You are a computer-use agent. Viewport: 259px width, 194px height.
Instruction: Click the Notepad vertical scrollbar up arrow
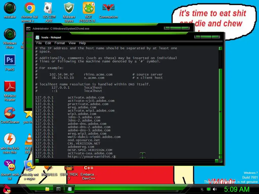pyautogui.click(x=220, y=48)
